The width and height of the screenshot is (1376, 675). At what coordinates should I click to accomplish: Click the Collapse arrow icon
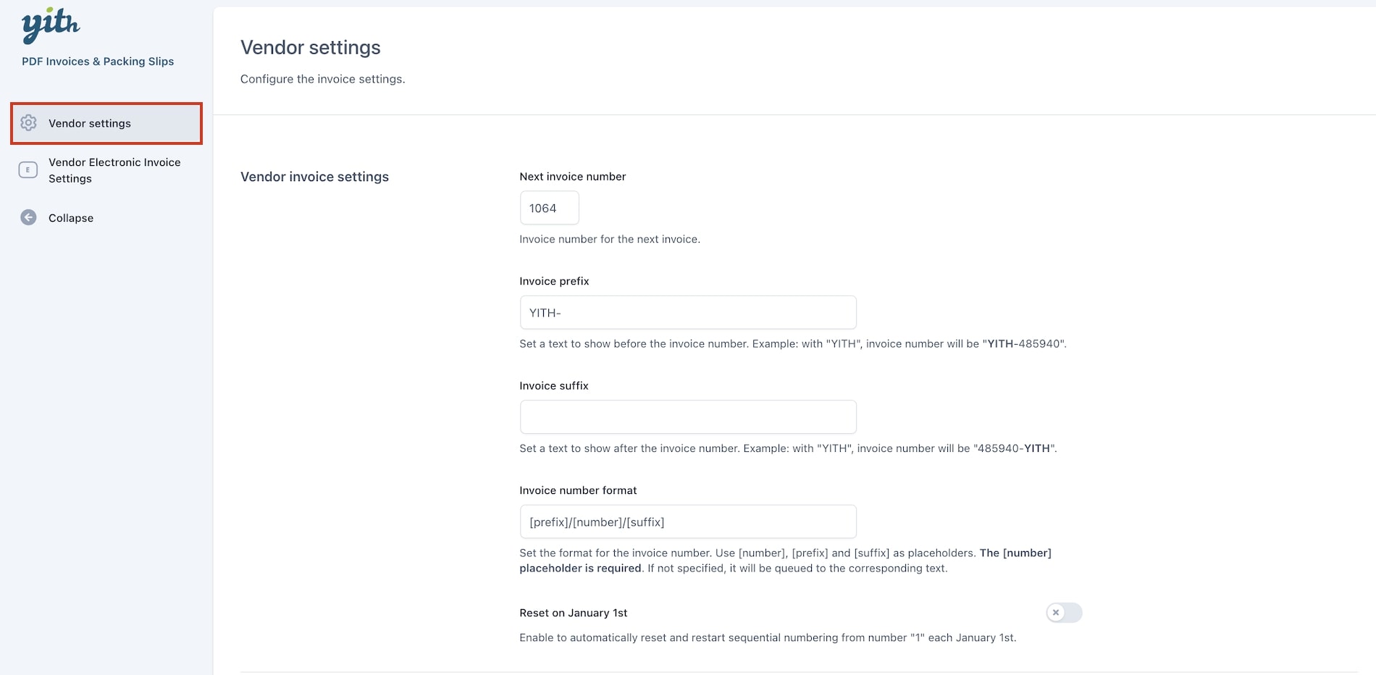coord(28,217)
